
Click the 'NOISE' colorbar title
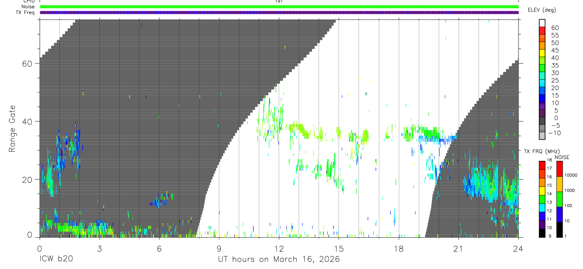coord(562,157)
